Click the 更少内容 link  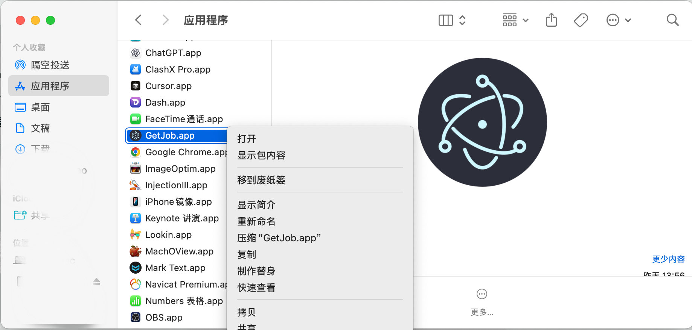(x=668, y=259)
